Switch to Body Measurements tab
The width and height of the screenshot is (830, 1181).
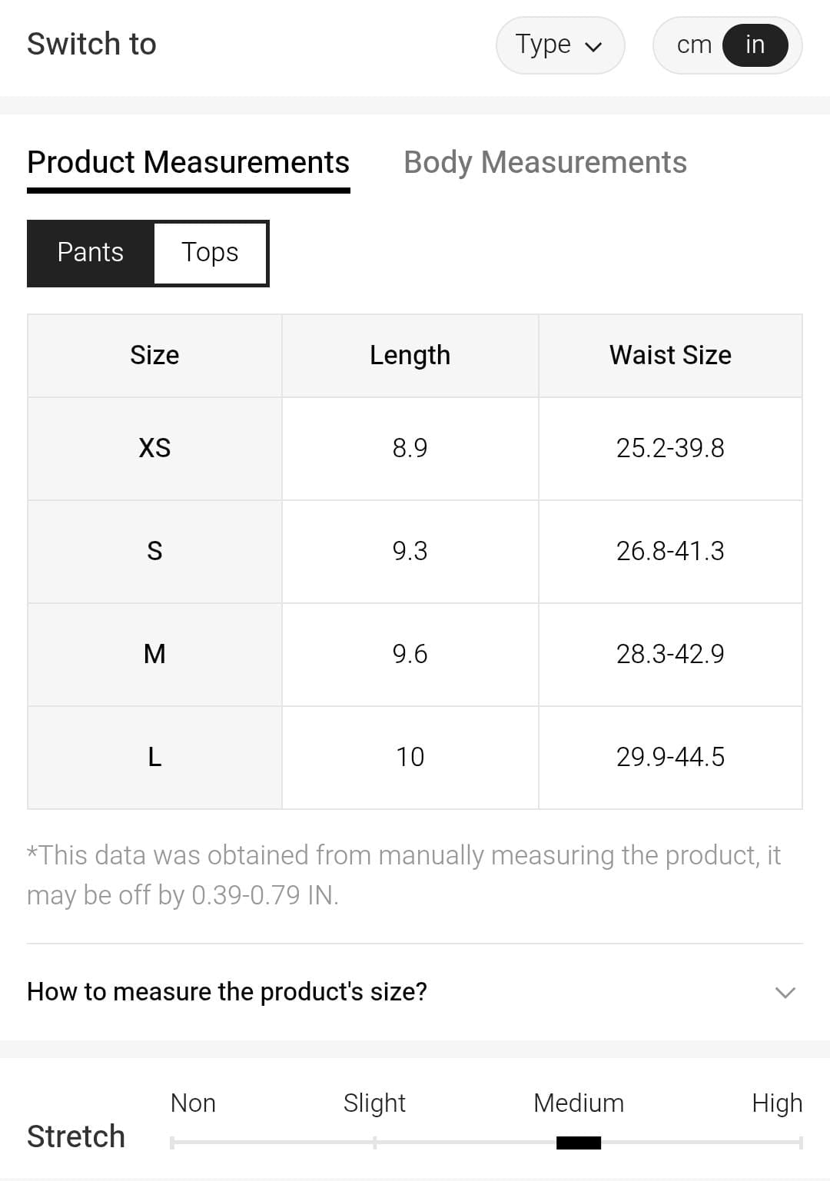pyautogui.click(x=545, y=163)
